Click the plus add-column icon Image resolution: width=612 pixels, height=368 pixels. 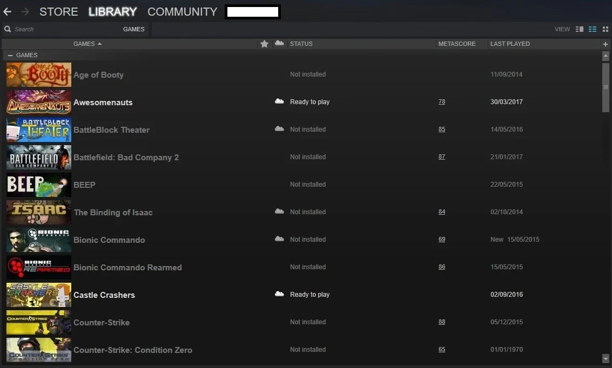coord(606,44)
